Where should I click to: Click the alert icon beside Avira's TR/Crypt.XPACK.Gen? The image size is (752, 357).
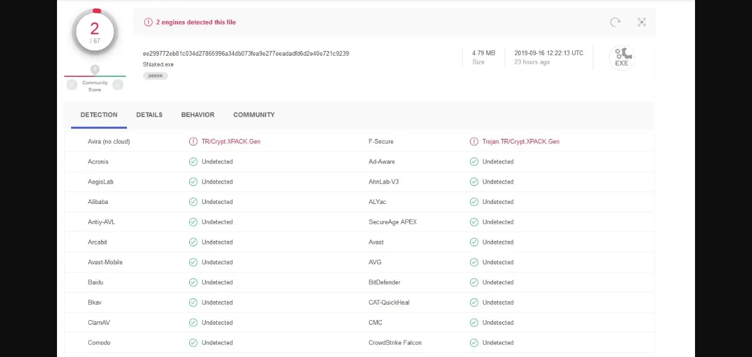tap(193, 141)
